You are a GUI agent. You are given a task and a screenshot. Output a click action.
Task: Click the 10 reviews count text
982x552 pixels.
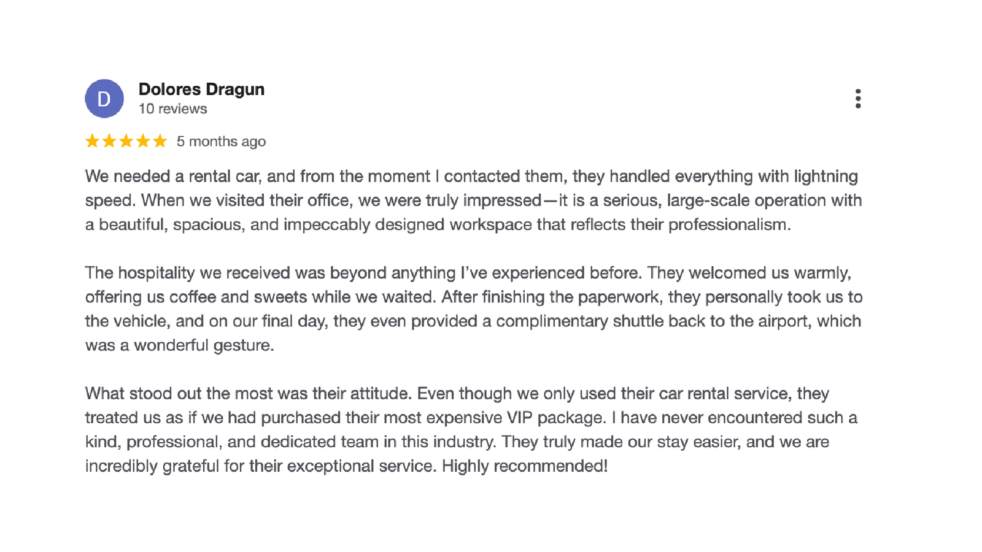coord(172,109)
